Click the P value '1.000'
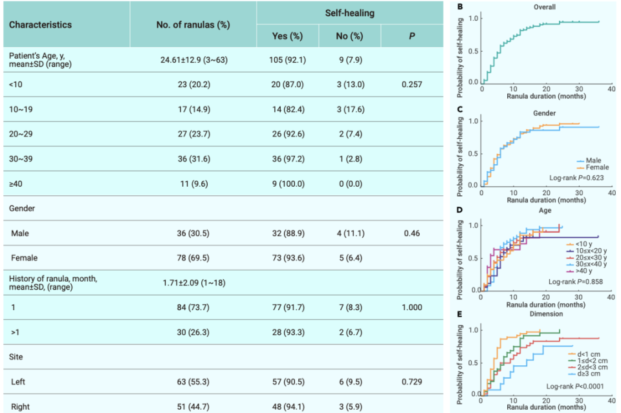The width and height of the screenshot is (621, 413). [x=412, y=308]
